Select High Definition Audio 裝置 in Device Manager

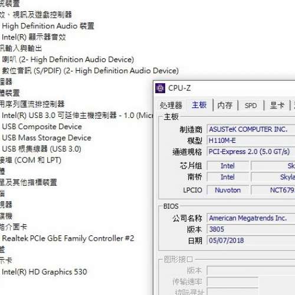(48, 26)
